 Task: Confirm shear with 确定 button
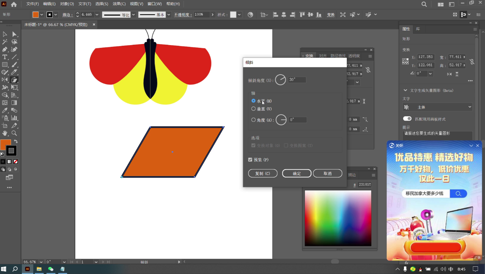[297, 173]
